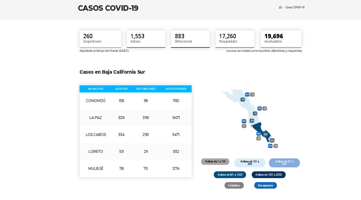Screen dimensions: 361x200
Task: Select the LA PAZ row name
Action: [x=96, y=118]
